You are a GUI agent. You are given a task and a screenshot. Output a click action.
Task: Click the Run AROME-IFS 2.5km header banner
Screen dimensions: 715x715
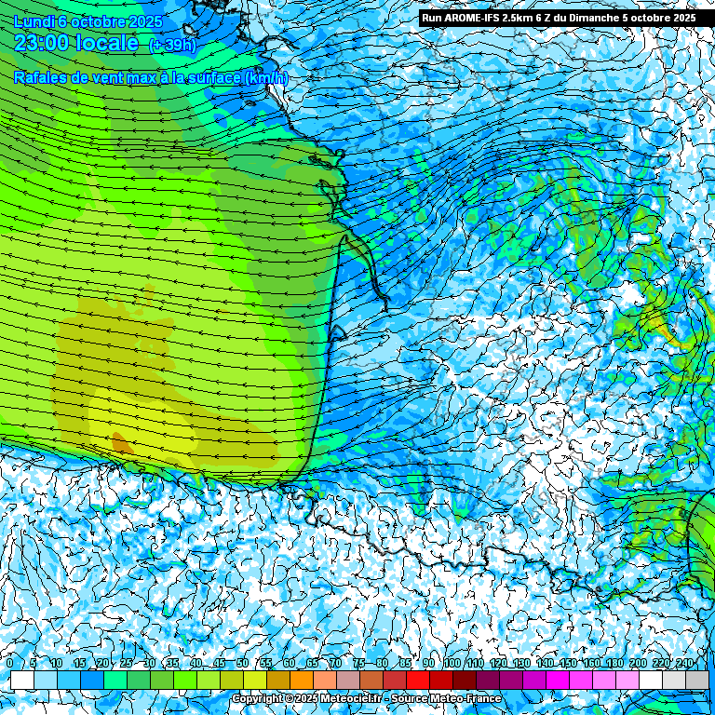[x=558, y=17]
